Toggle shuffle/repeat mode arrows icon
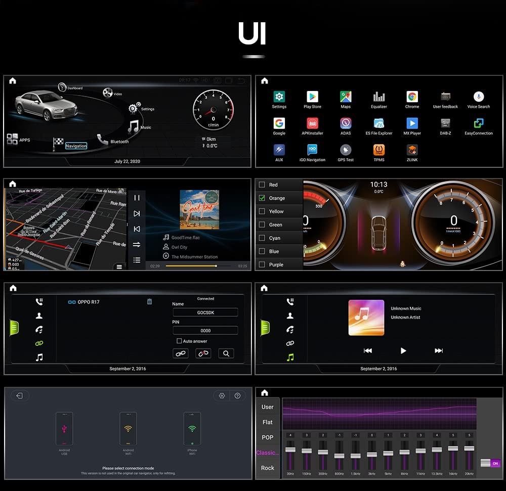The image size is (506, 491). (x=137, y=244)
